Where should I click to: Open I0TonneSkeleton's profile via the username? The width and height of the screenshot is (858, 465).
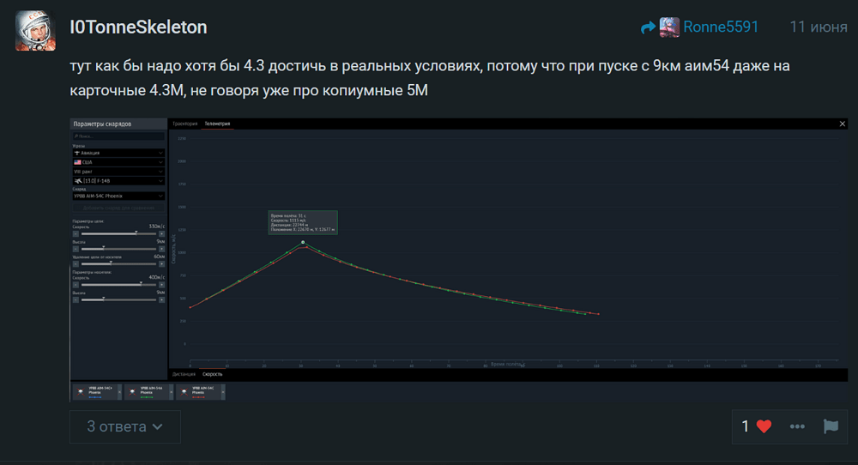click(x=138, y=27)
